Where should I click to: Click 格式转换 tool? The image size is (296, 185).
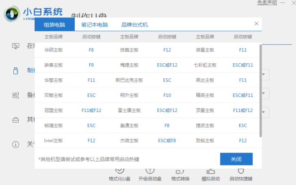point(181,174)
